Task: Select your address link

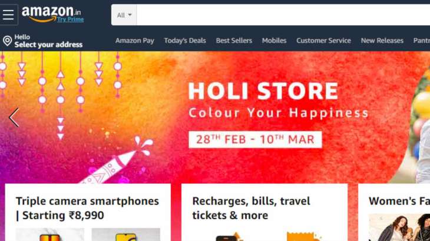Action: (48, 44)
